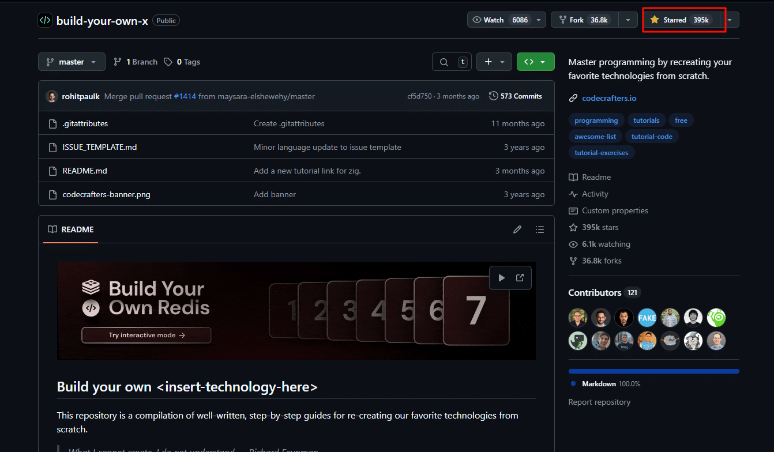The image size is (774, 452).
Task: Open the master branch selector
Action: 72,62
